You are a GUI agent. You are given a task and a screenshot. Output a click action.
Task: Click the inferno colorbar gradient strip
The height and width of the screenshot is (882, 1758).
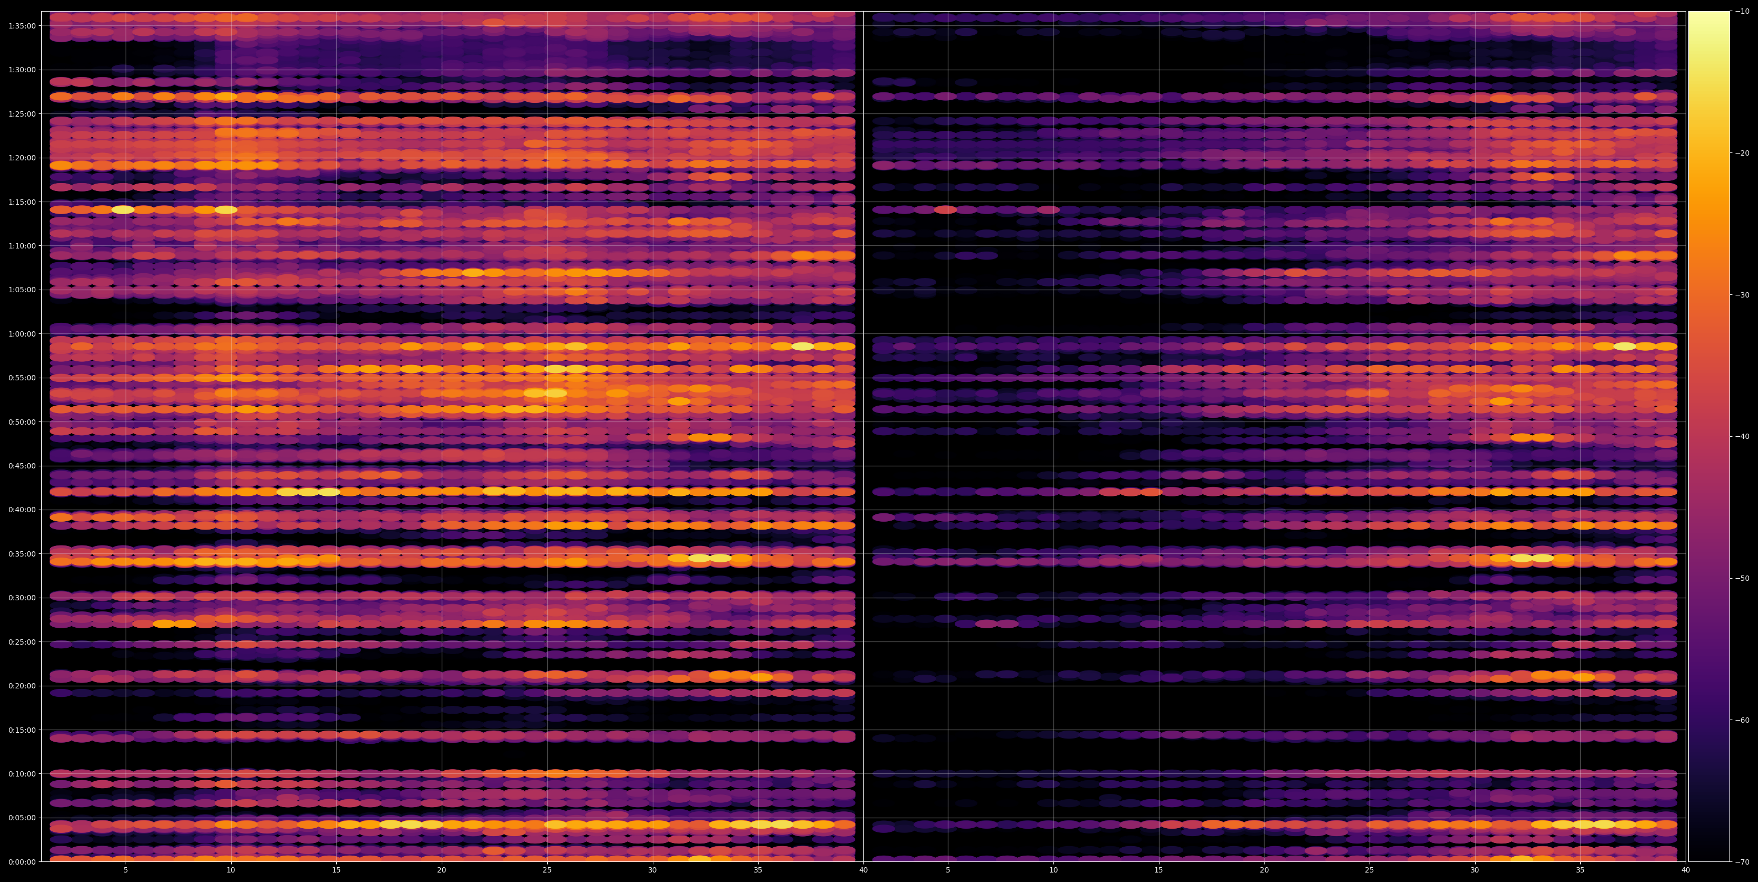[1709, 437]
